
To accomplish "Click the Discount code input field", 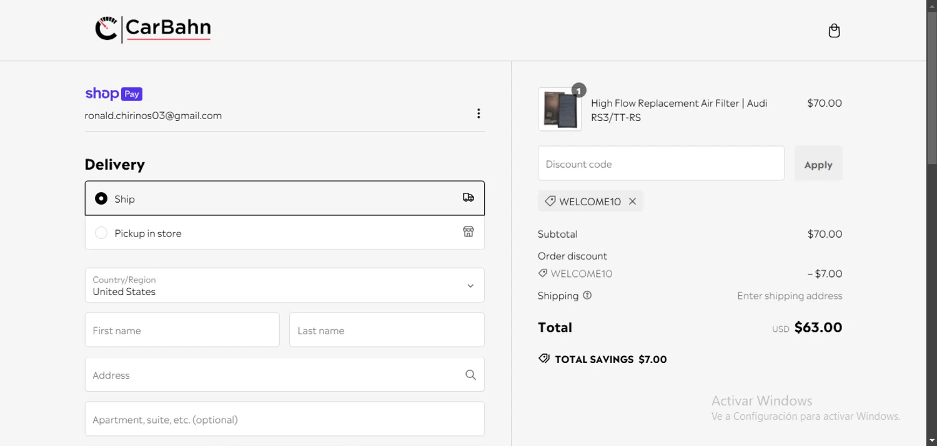I will pos(661,163).
